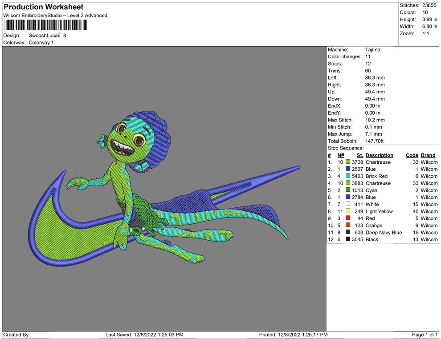441x339 pixels.
Task: Click the Code column header
Action: [412, 155]
